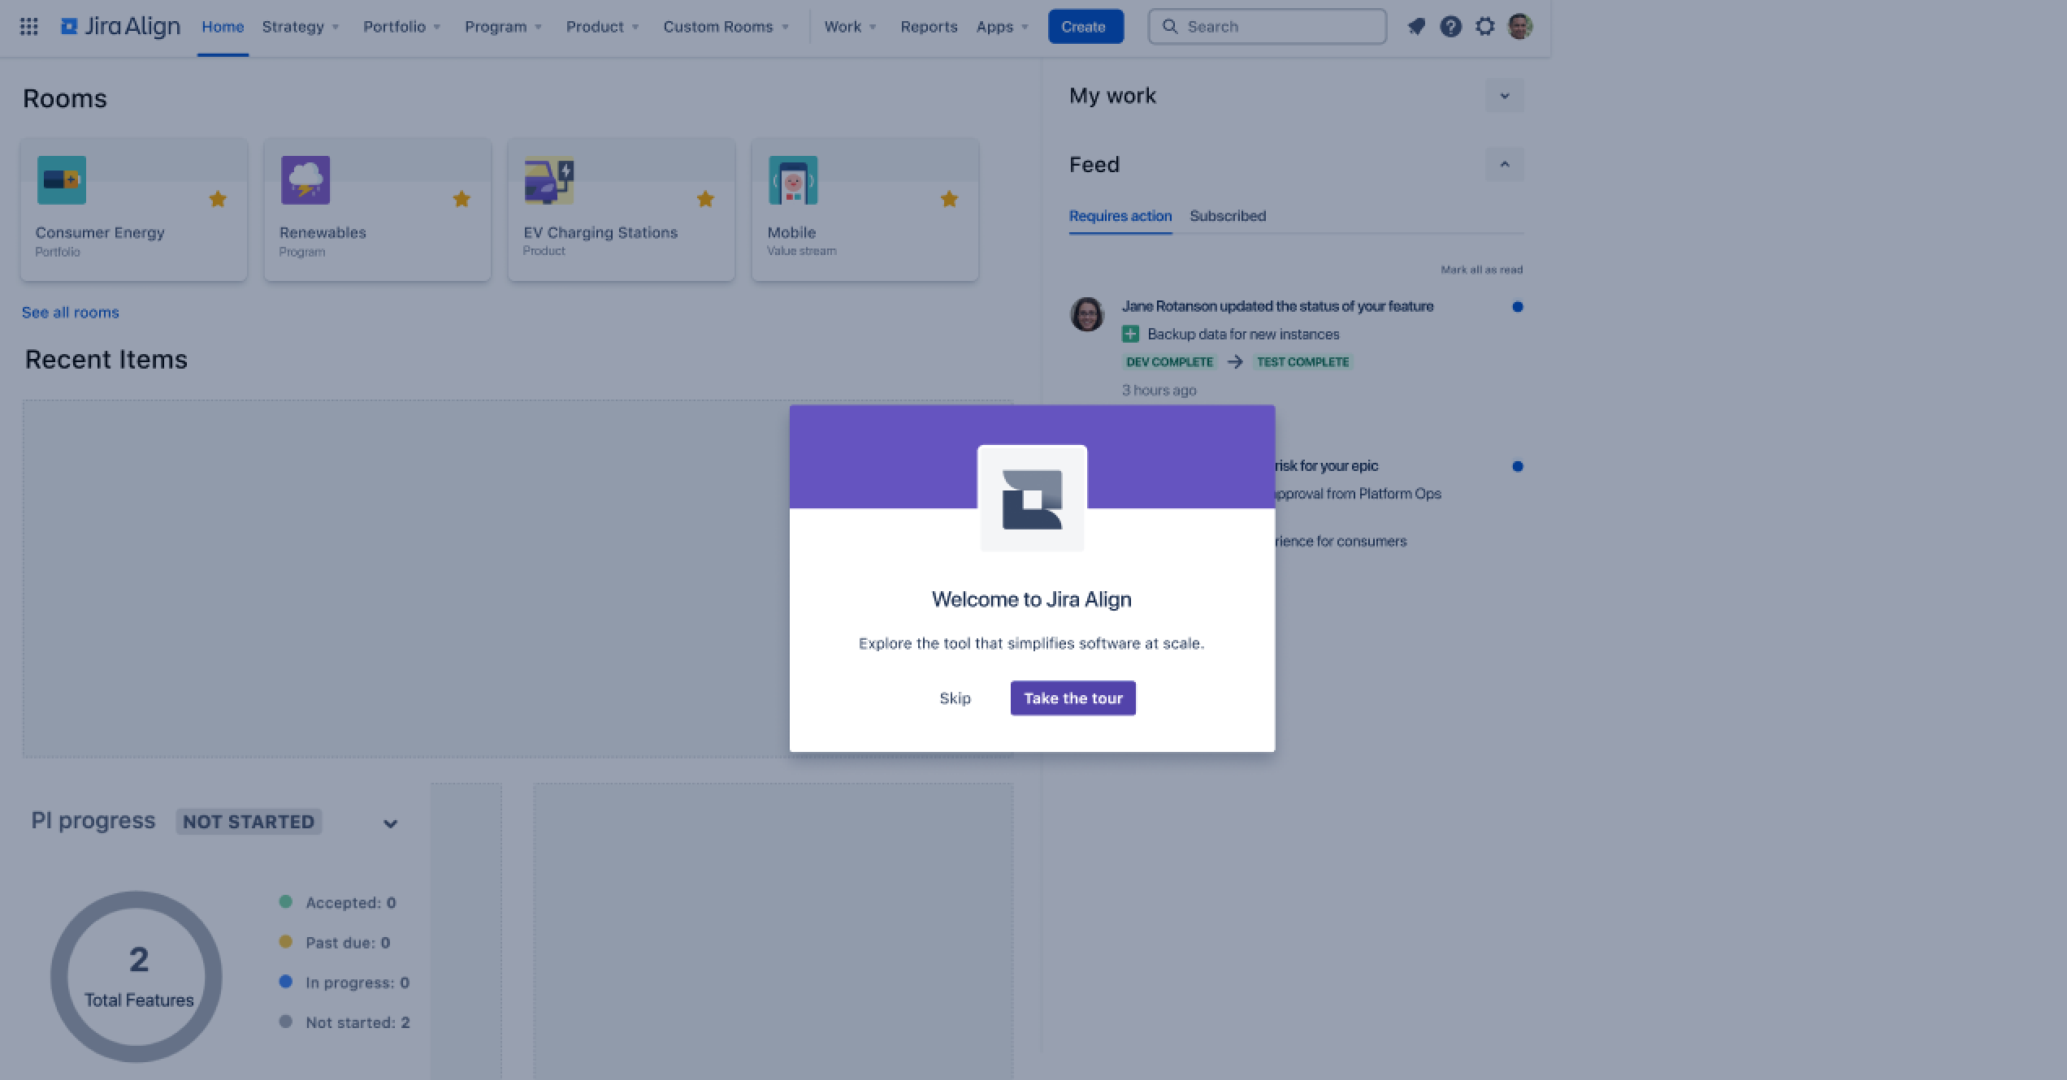Click the Create button

[1085, 27]
